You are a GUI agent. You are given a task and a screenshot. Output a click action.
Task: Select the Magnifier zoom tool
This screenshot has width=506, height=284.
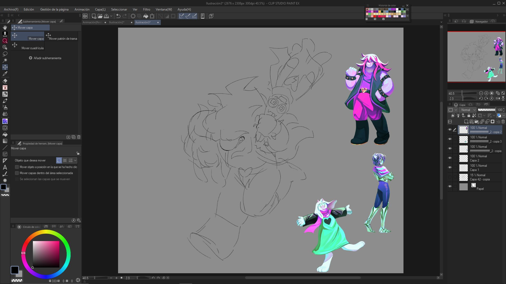click(5, 41)
